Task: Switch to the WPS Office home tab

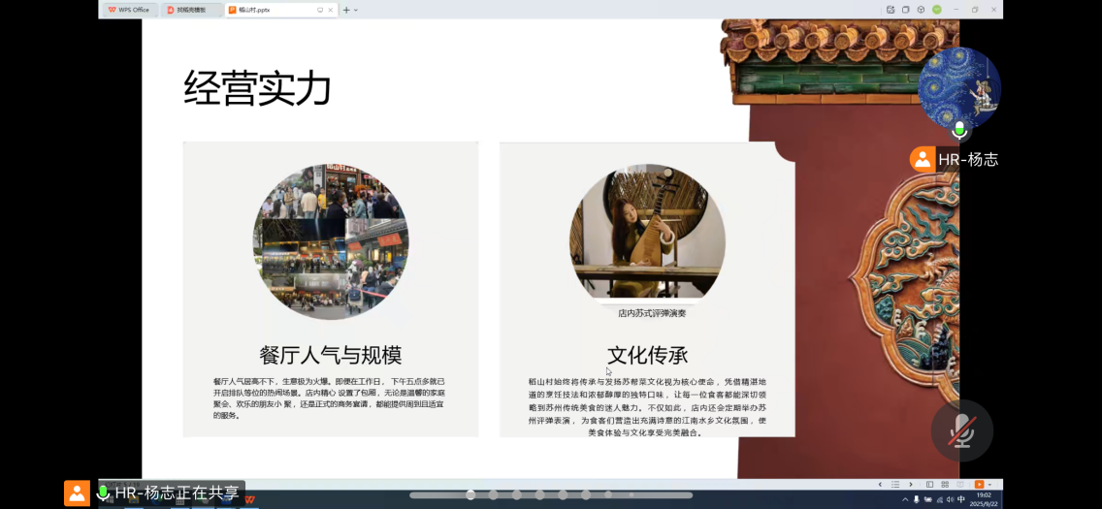Action: coord(129,10)
